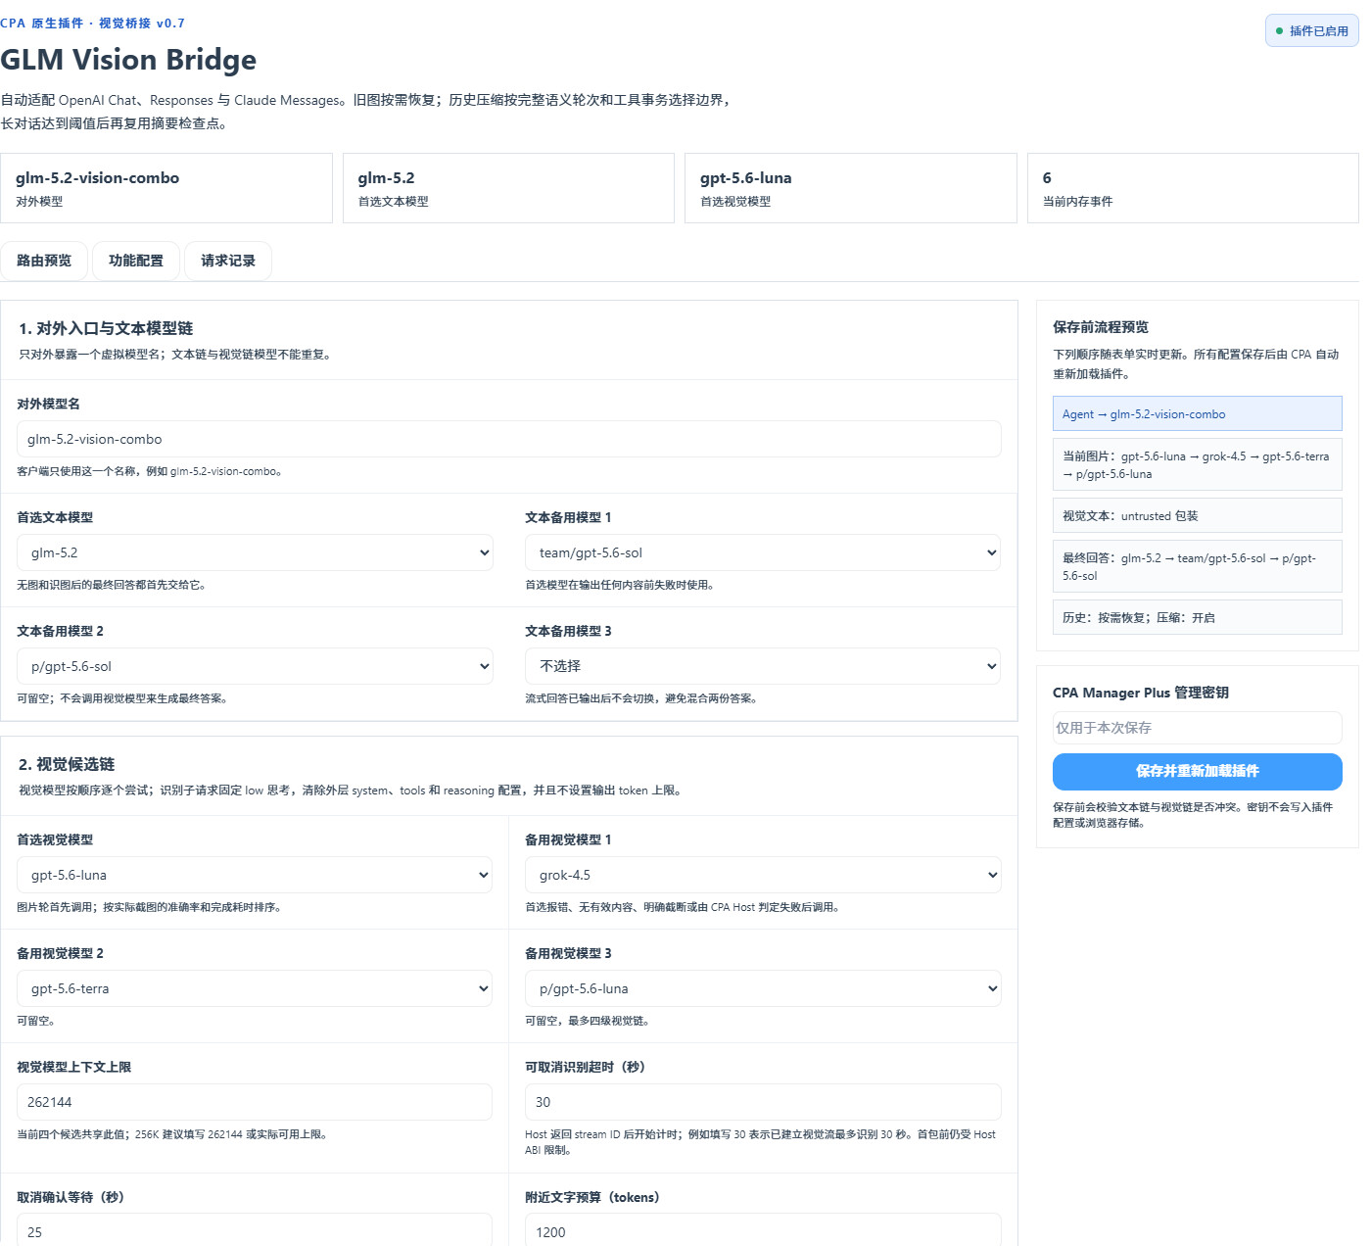1371x1246 pixels.
Task: Click the "CPA 原生插件 · 视觉桥接 v0.7" subtitle
Action: coord(92,24)
